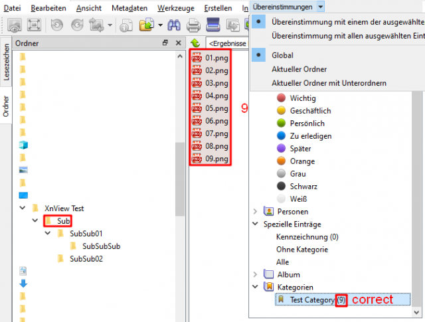The width and height of the screenshot is (425, 322).
Task: Collapse the XnView Test folder
Action: coord(23,208)
